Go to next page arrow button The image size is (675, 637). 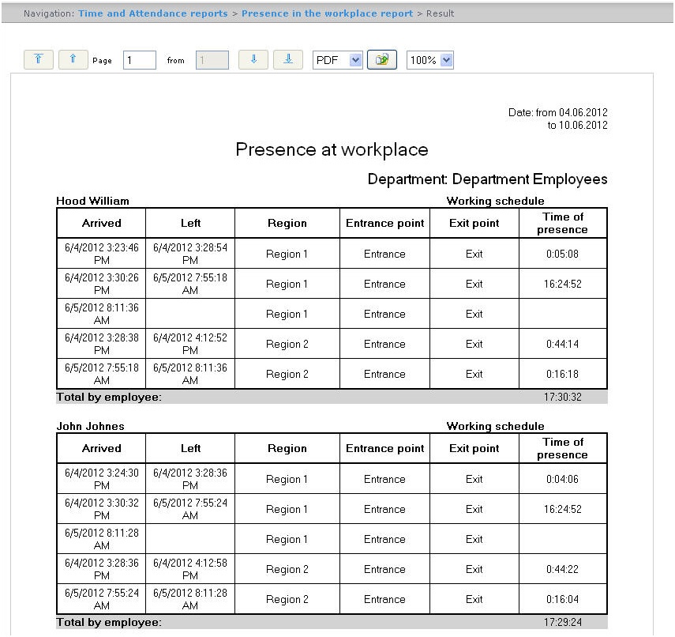tap(253, 59)
